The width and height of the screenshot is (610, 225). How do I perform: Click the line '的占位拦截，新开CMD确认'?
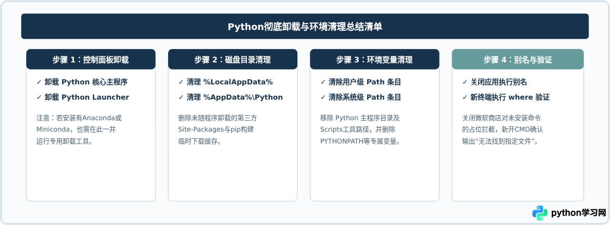pyautogui.click(x=503, y=130)
